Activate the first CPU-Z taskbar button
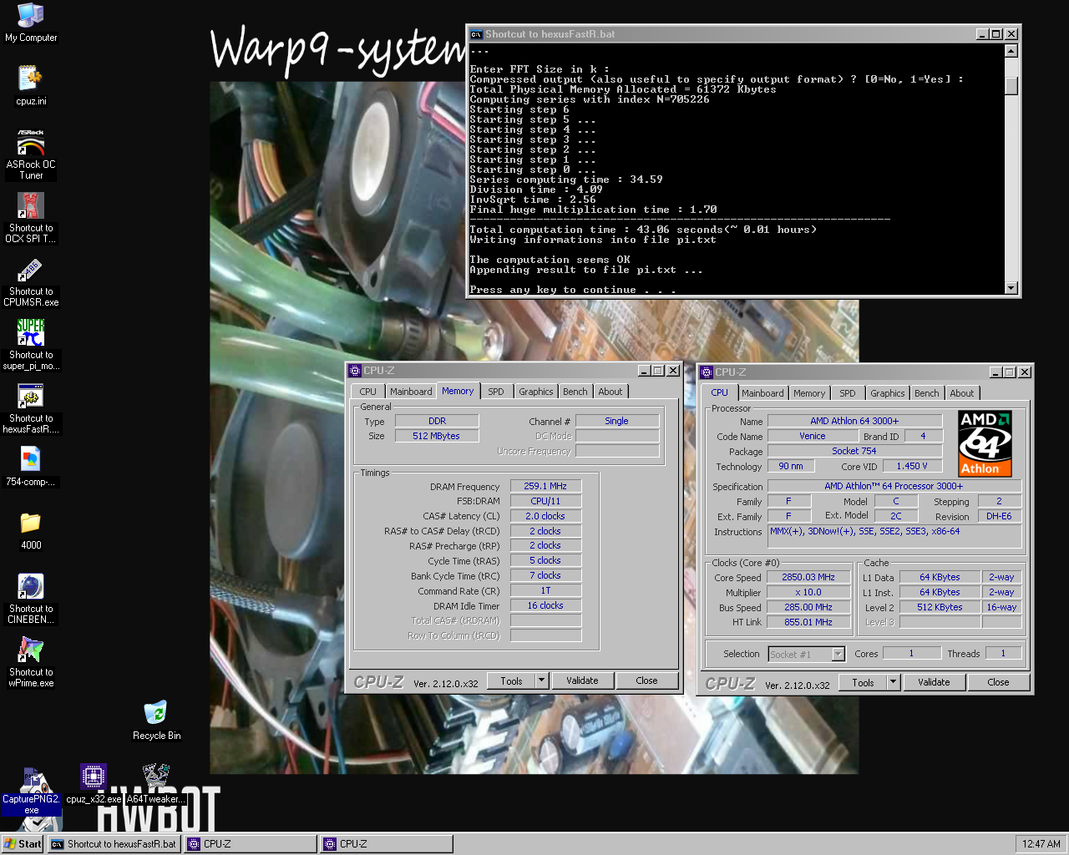The height and width of the screenshot is (855, 1069). 251,844
